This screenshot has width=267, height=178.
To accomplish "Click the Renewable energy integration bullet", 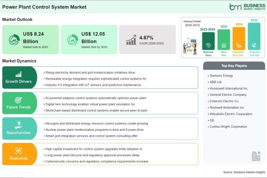I will pyautogui.click(x=95, y=79).
